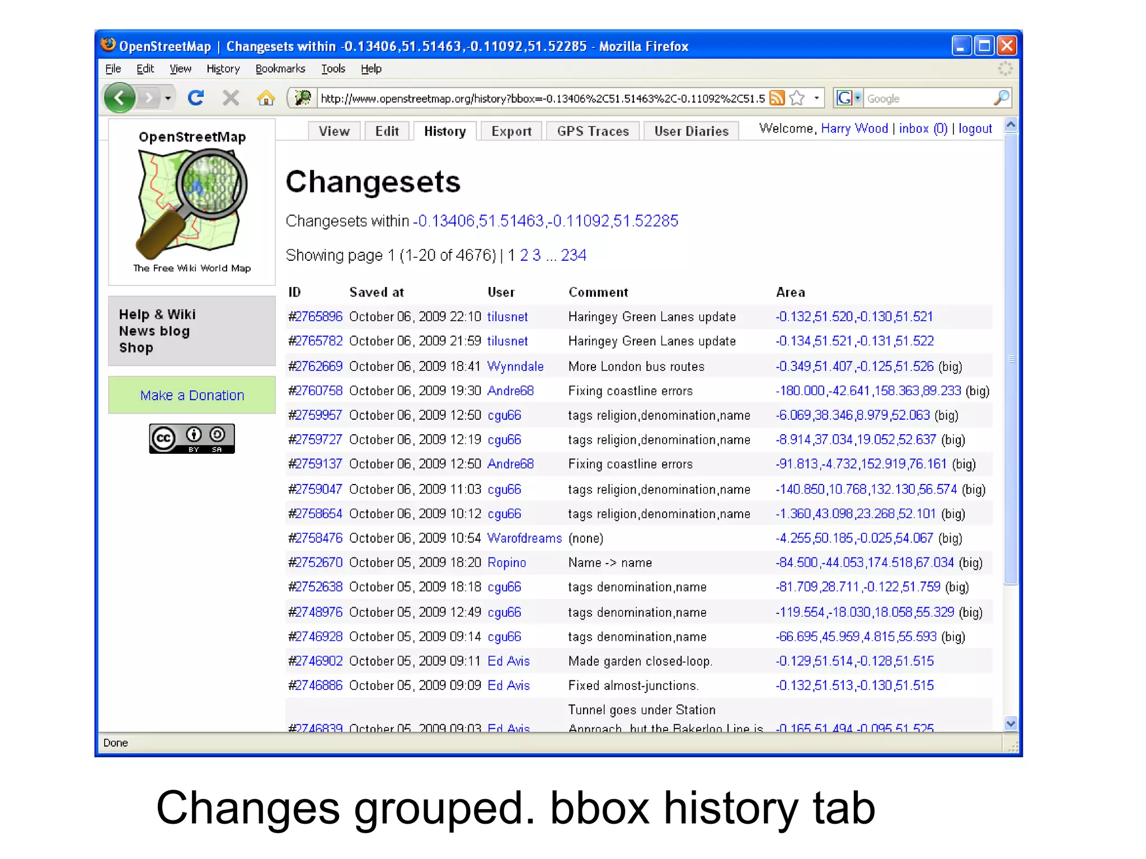Go to changesets page 2
This screenshot has width=1146, height=859.
(x=524, y=255)
